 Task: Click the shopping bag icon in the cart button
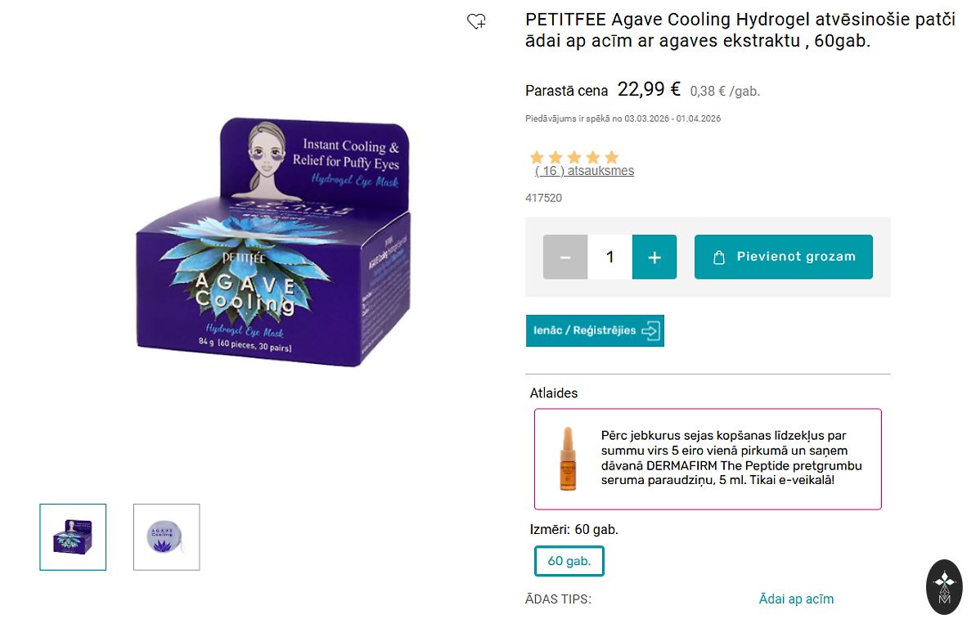pos(719,258)
